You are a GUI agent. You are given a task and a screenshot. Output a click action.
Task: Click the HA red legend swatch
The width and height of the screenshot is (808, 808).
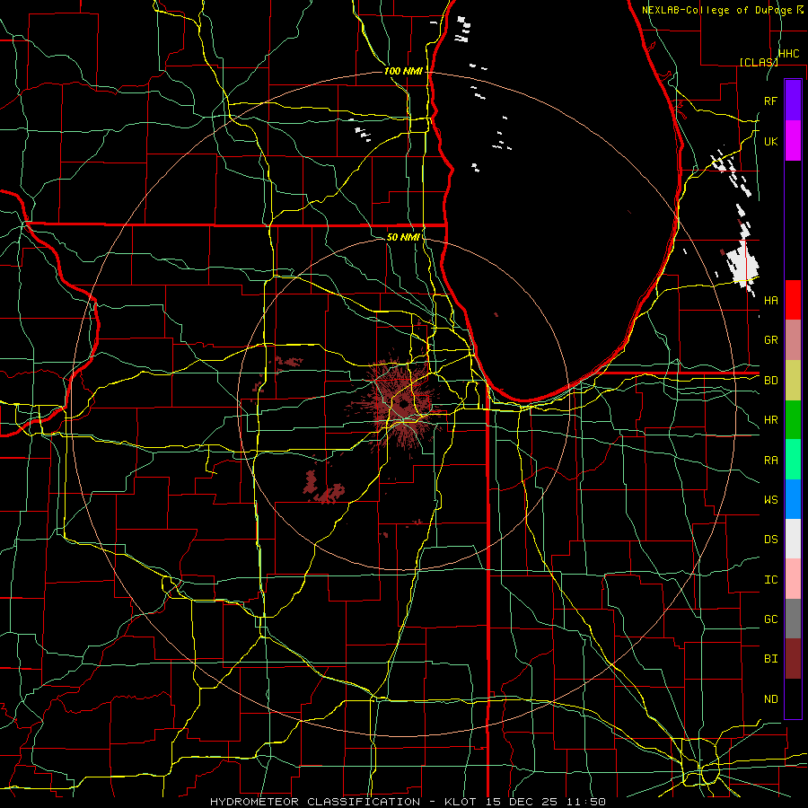click(793, 300)
